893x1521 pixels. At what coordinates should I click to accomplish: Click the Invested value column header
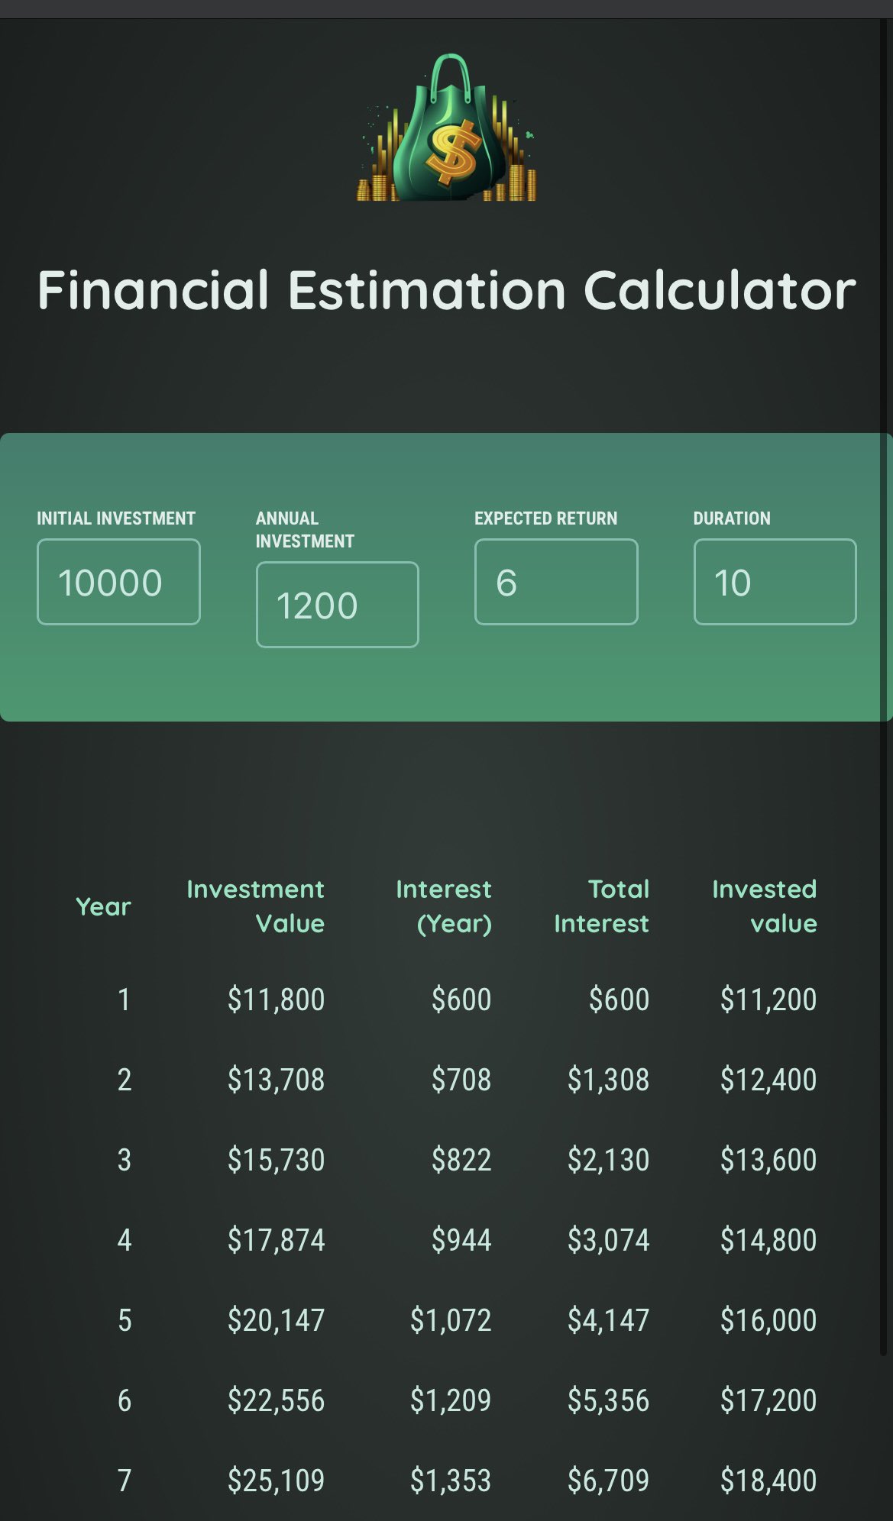[765, 906]
